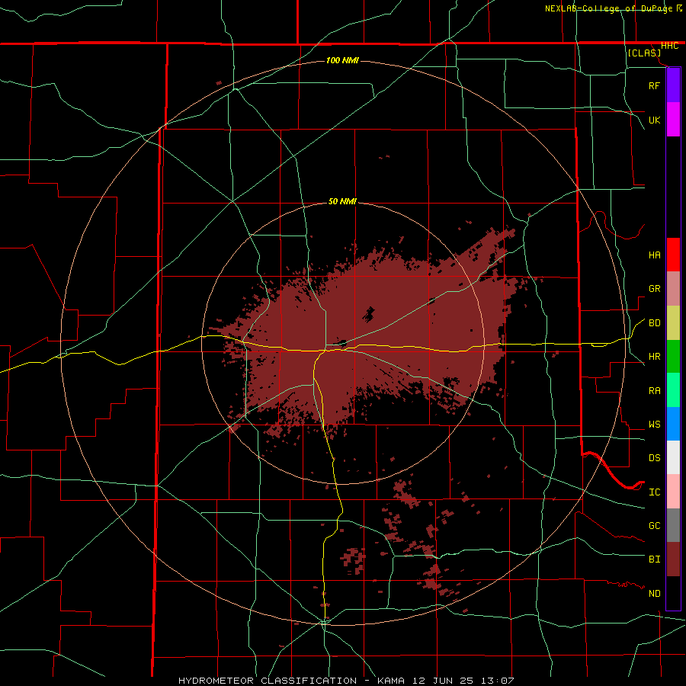Click the 100 NMI range ring label
Viewport: 686px width, 686px height.
pos(342,60)
